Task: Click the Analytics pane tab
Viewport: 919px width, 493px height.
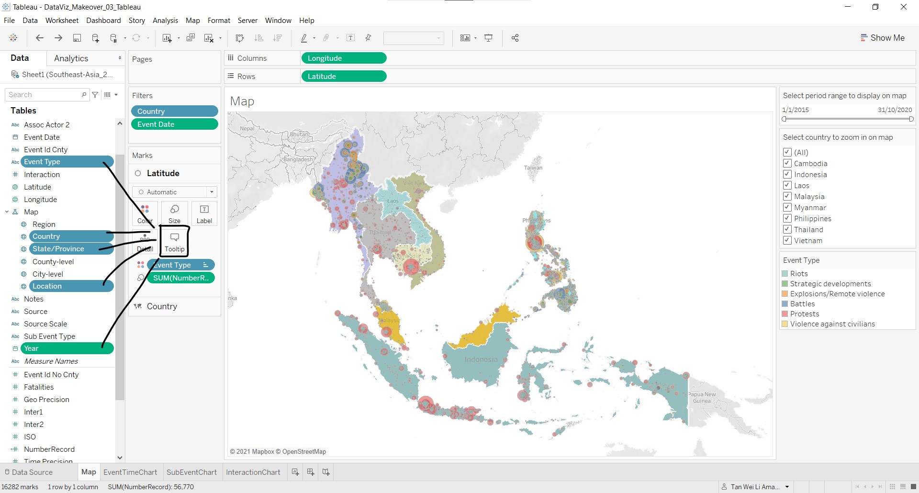Action: point(71,58)
